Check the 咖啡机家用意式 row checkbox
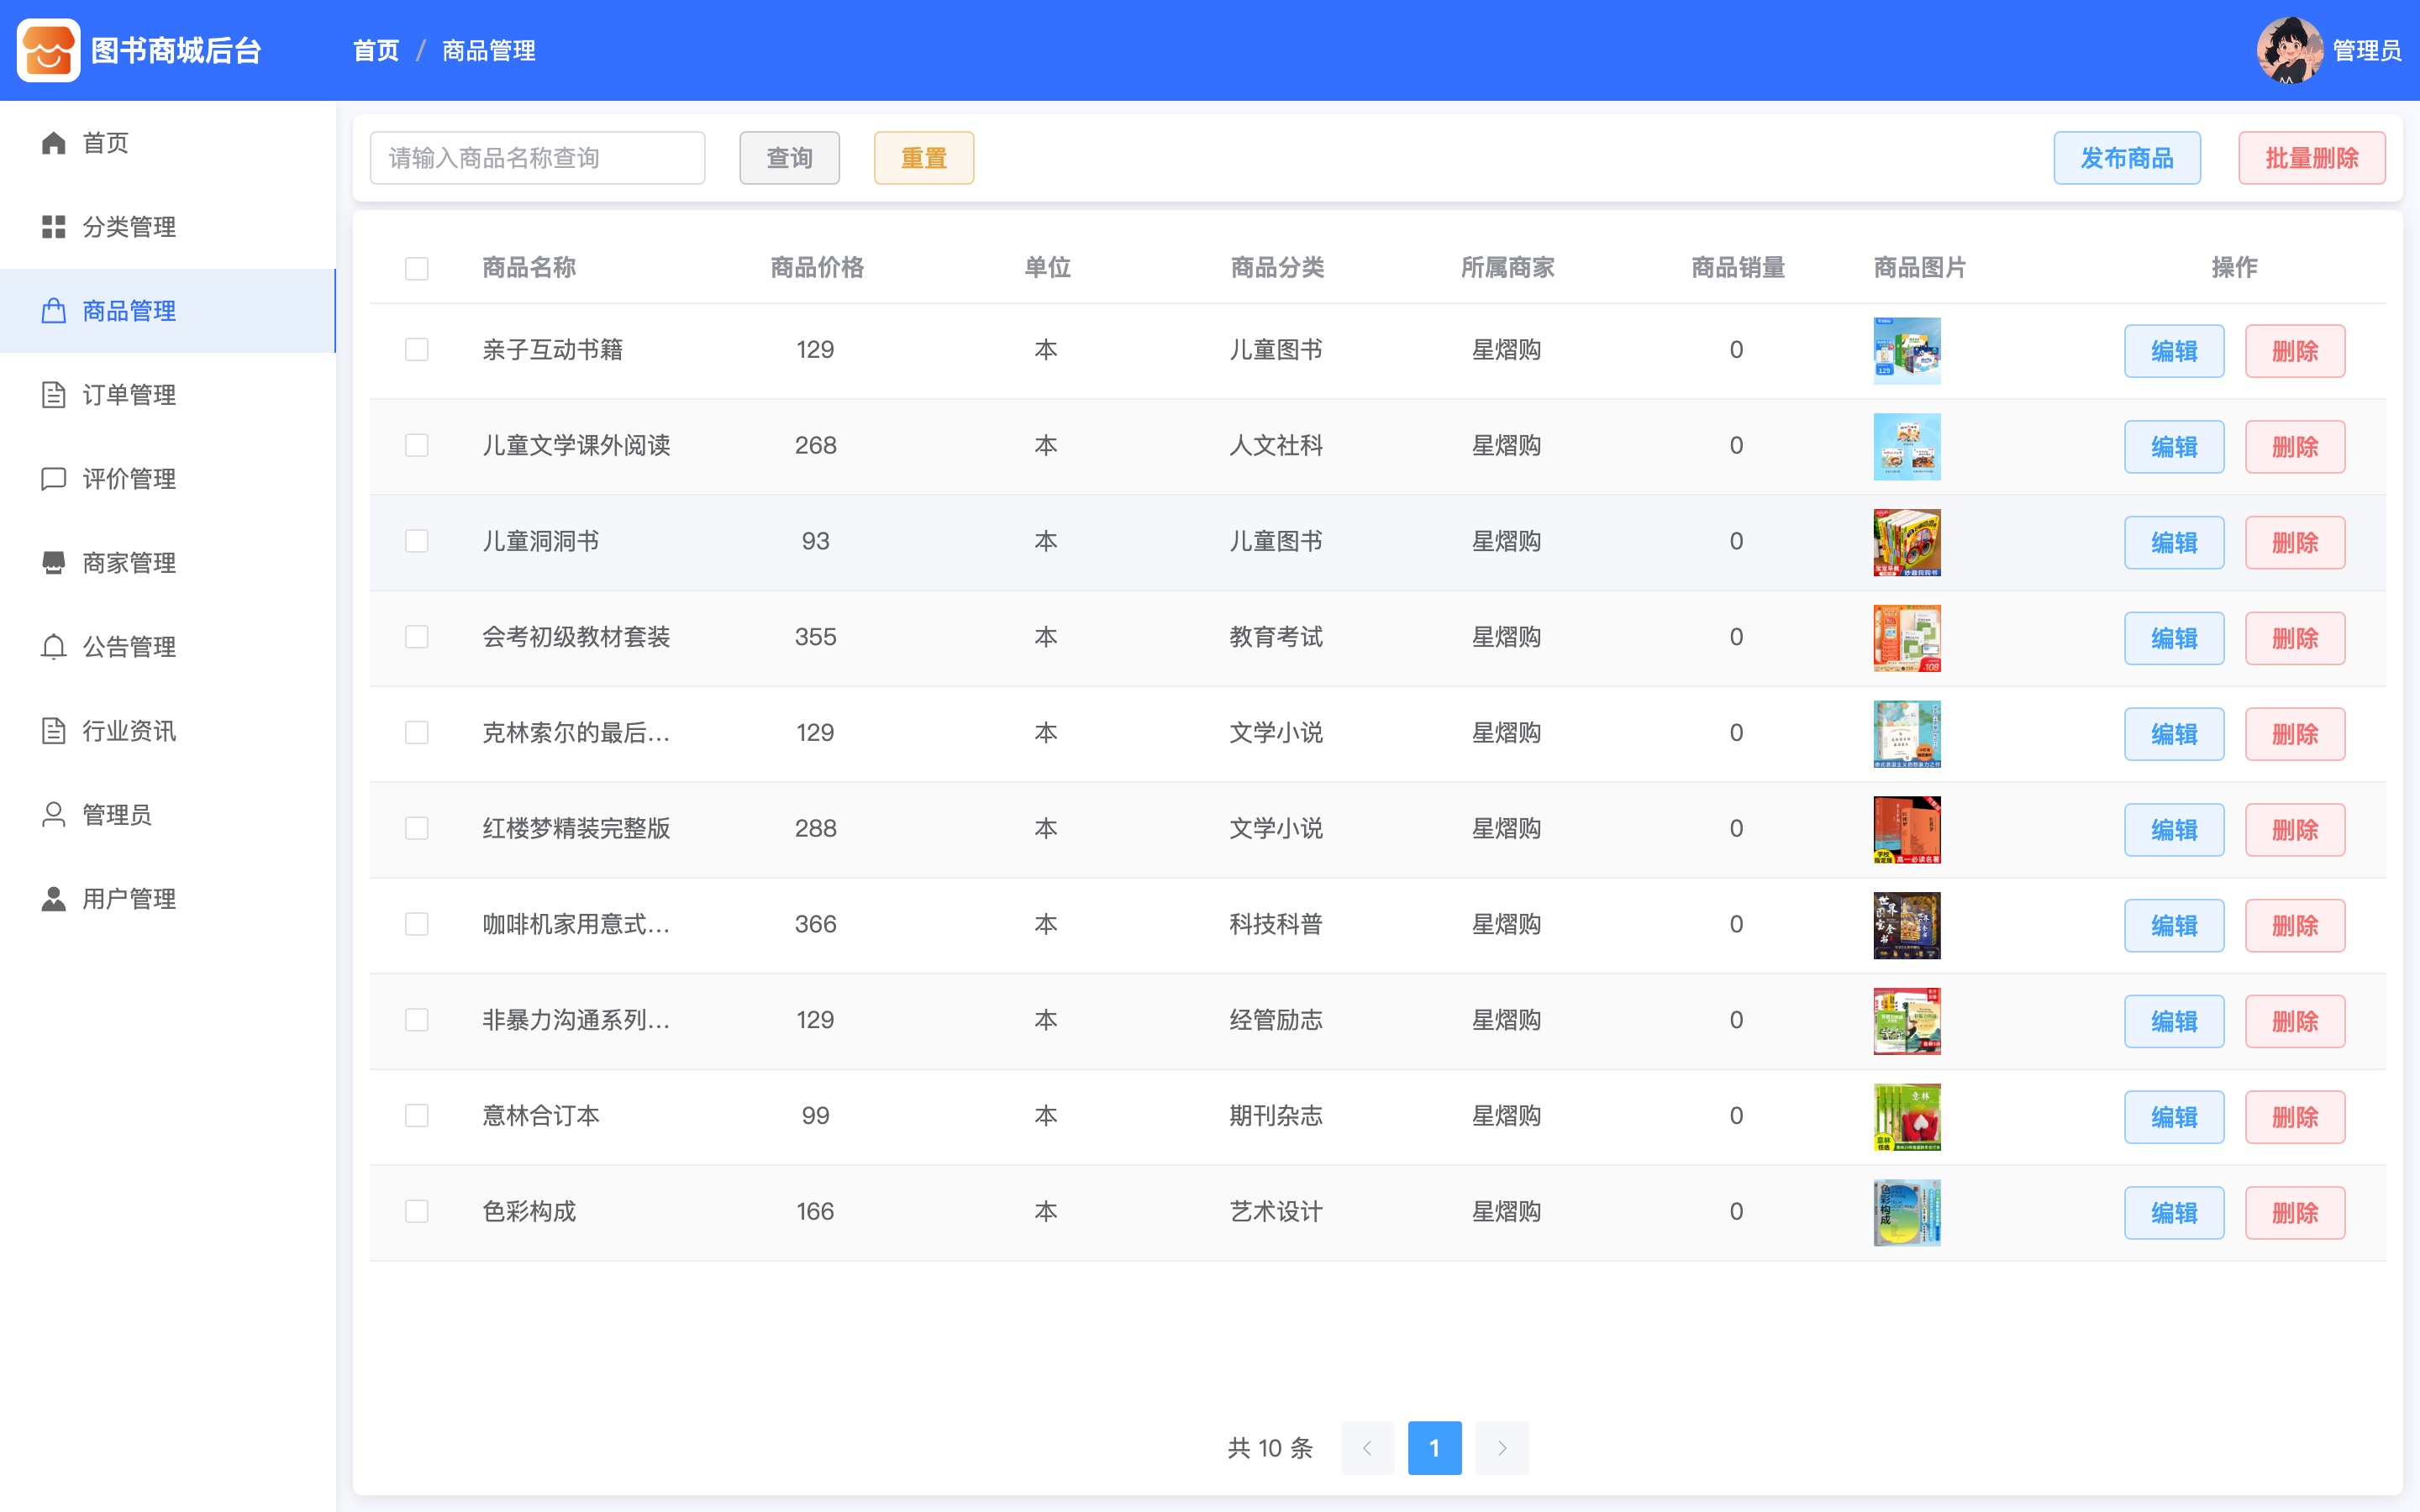Viewport: 2420px width, 1512px height. (417, 924)
